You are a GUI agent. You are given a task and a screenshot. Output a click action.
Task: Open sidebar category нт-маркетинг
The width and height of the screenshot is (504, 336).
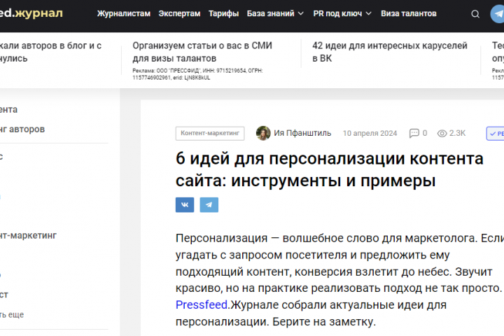click(x=28, y=235)
